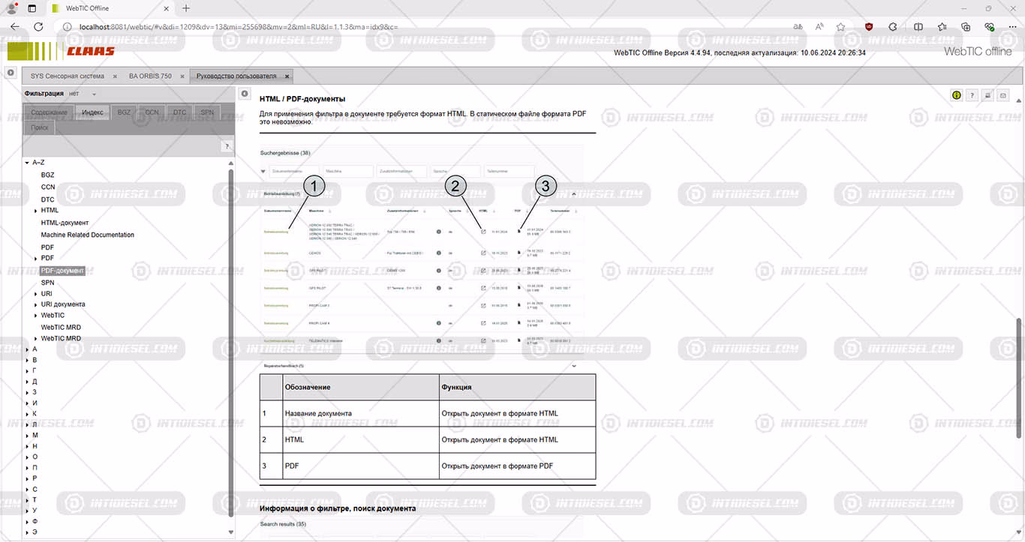Click the green info icon above the document

957,95
